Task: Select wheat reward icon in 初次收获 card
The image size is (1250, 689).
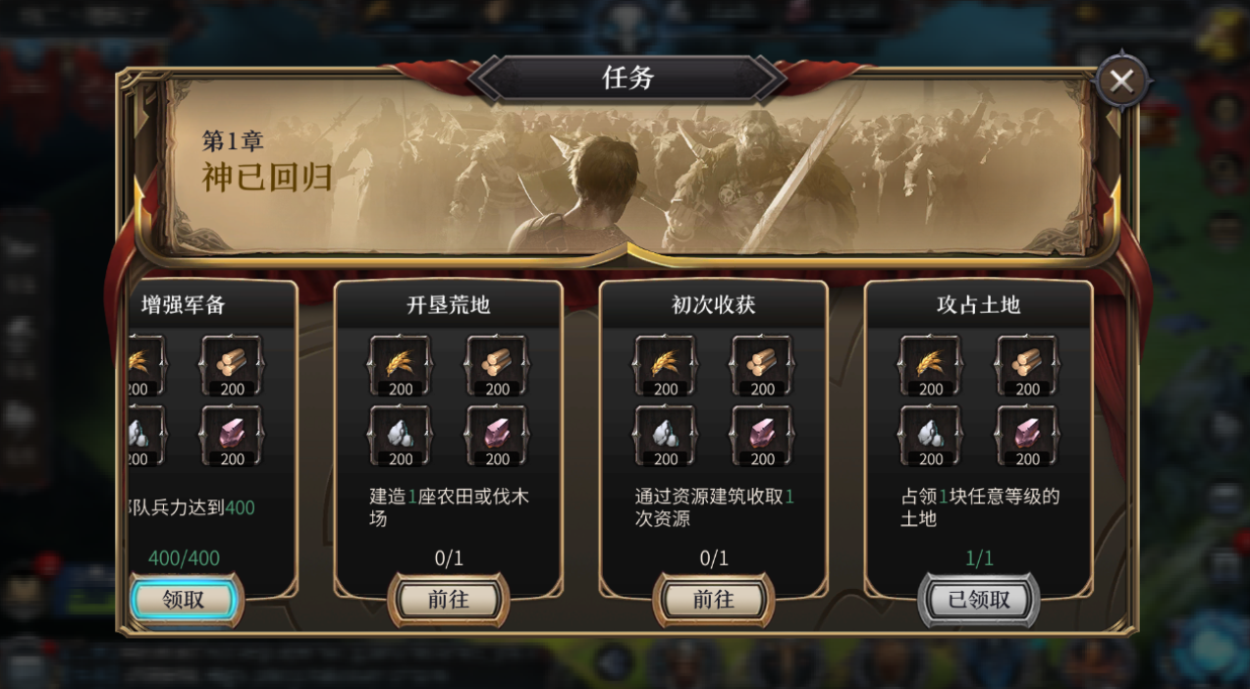Action: [x=666, y=366]
